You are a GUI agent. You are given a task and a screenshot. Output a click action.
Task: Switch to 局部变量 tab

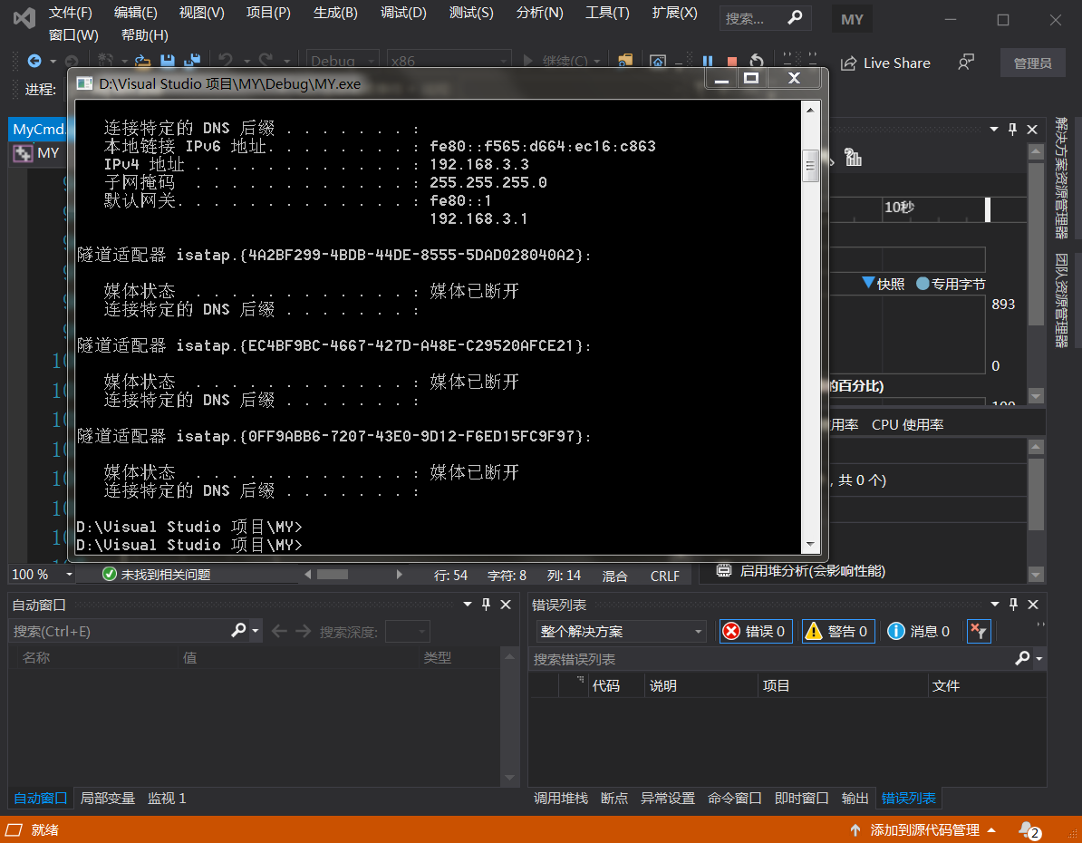tap(107, 798)
